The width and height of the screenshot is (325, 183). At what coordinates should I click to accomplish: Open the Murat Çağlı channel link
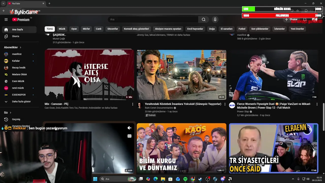tap(59, 39)
